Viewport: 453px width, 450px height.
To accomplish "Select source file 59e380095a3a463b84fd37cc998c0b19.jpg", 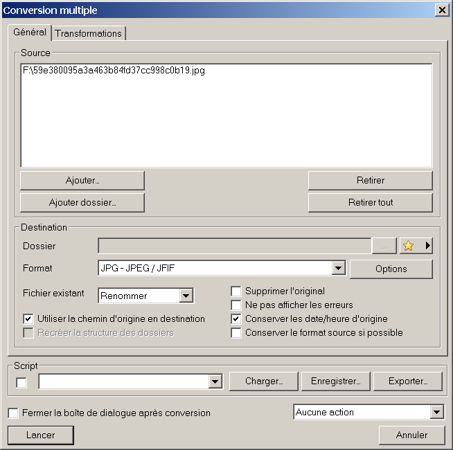I will (114, 70).
